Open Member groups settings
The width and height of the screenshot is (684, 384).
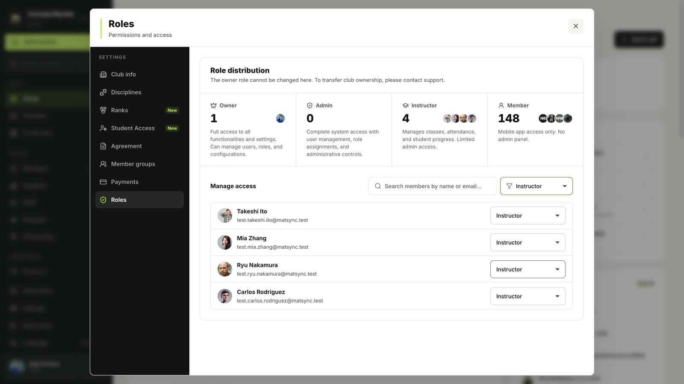pyautogui.click(x=139, y=164)
